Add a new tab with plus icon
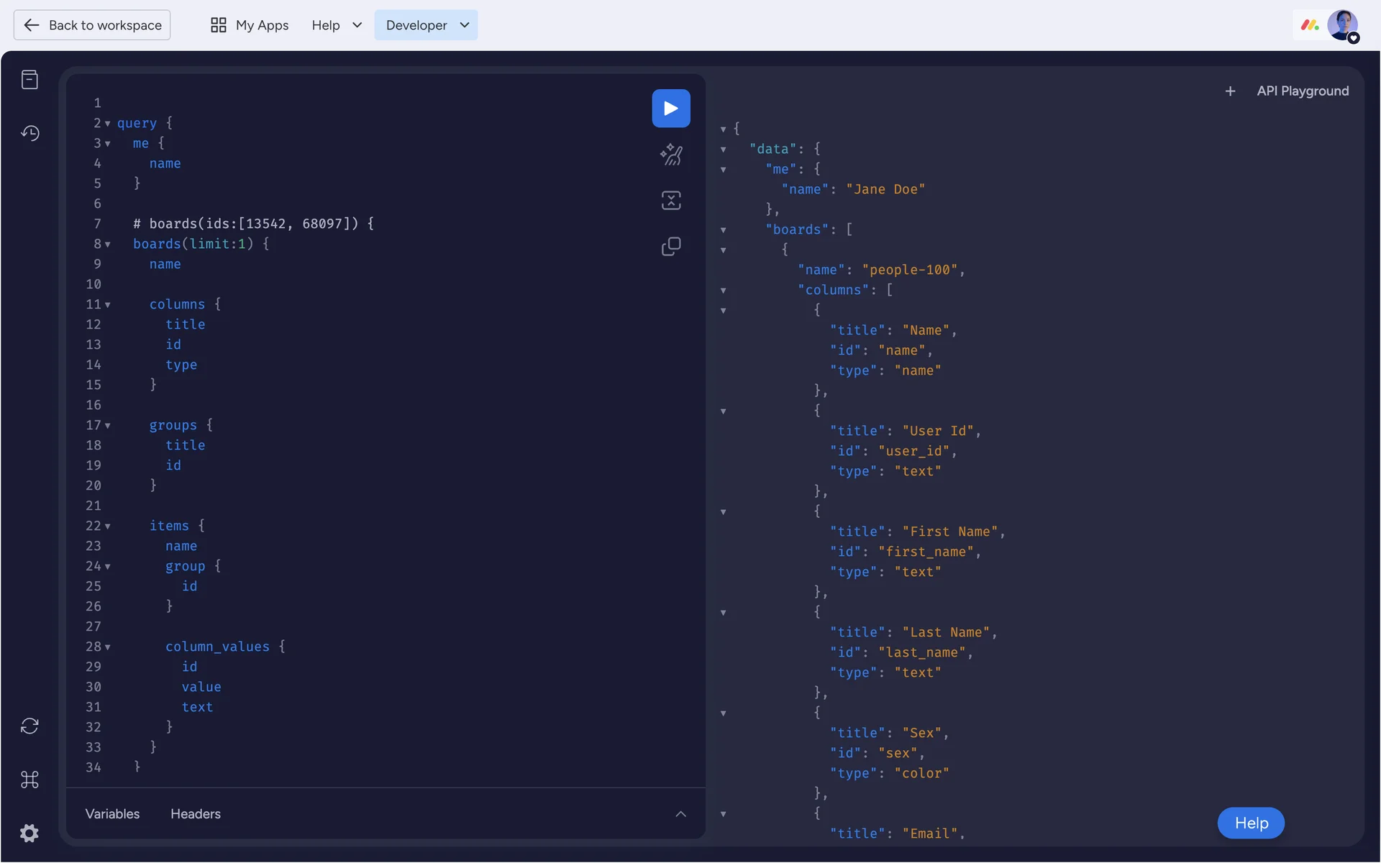 pos(1230,91)
